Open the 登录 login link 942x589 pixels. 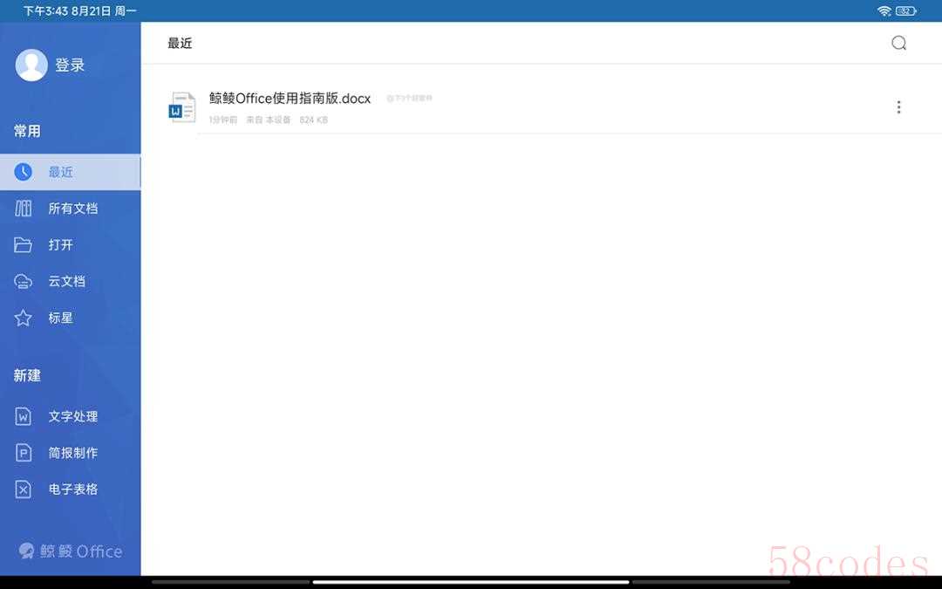click(x=70, y=65)
